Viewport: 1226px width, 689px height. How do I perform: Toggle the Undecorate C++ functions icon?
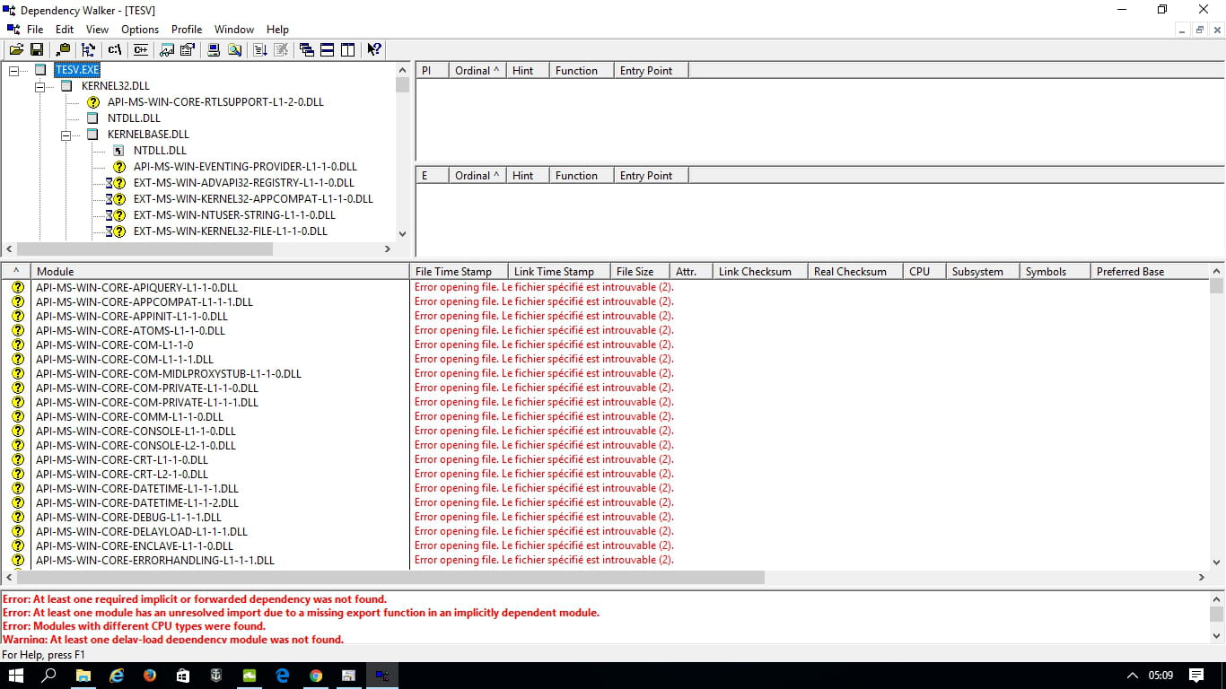click(x=141, y=50)
